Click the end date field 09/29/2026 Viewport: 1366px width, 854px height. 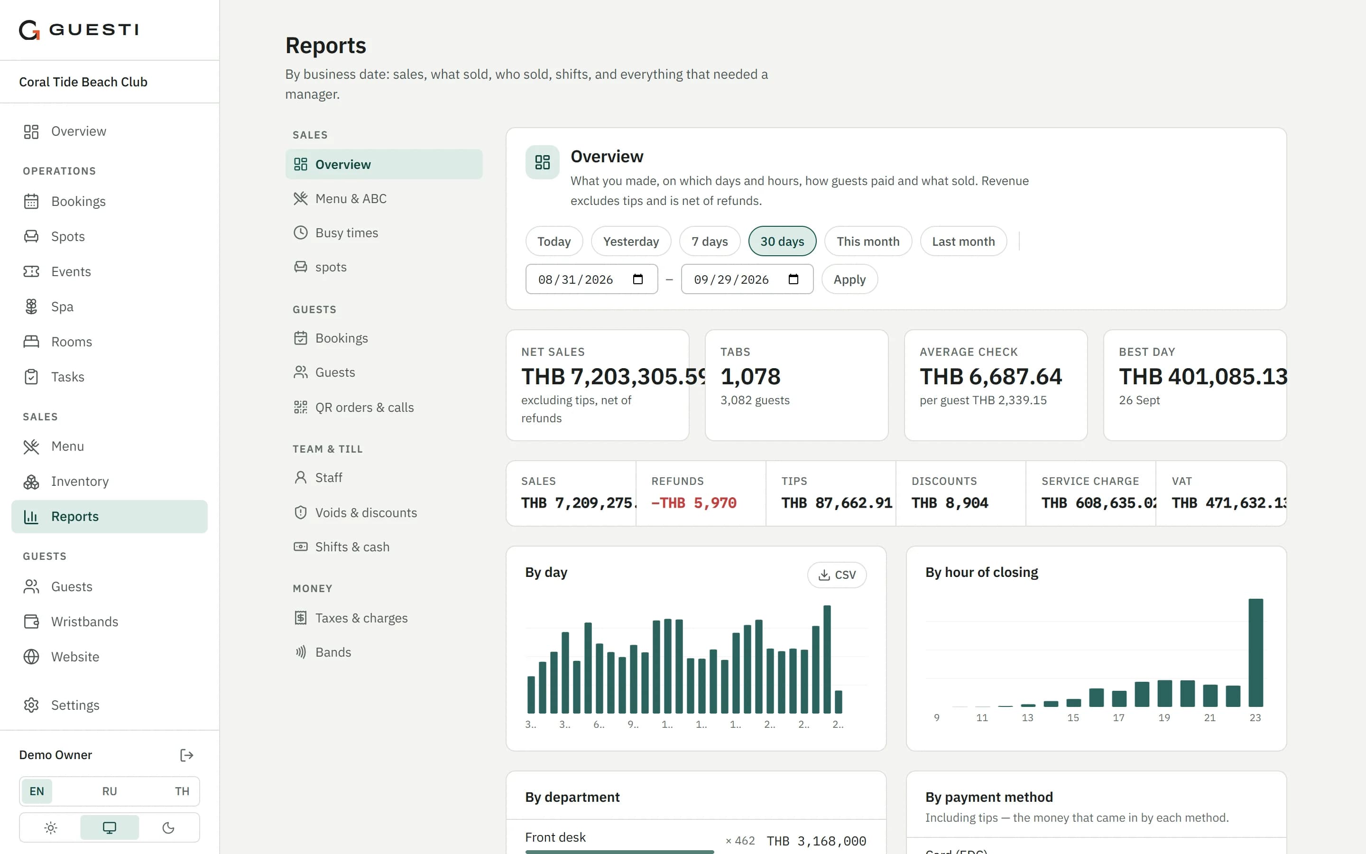pyautogui.click(x=747, y=279)
